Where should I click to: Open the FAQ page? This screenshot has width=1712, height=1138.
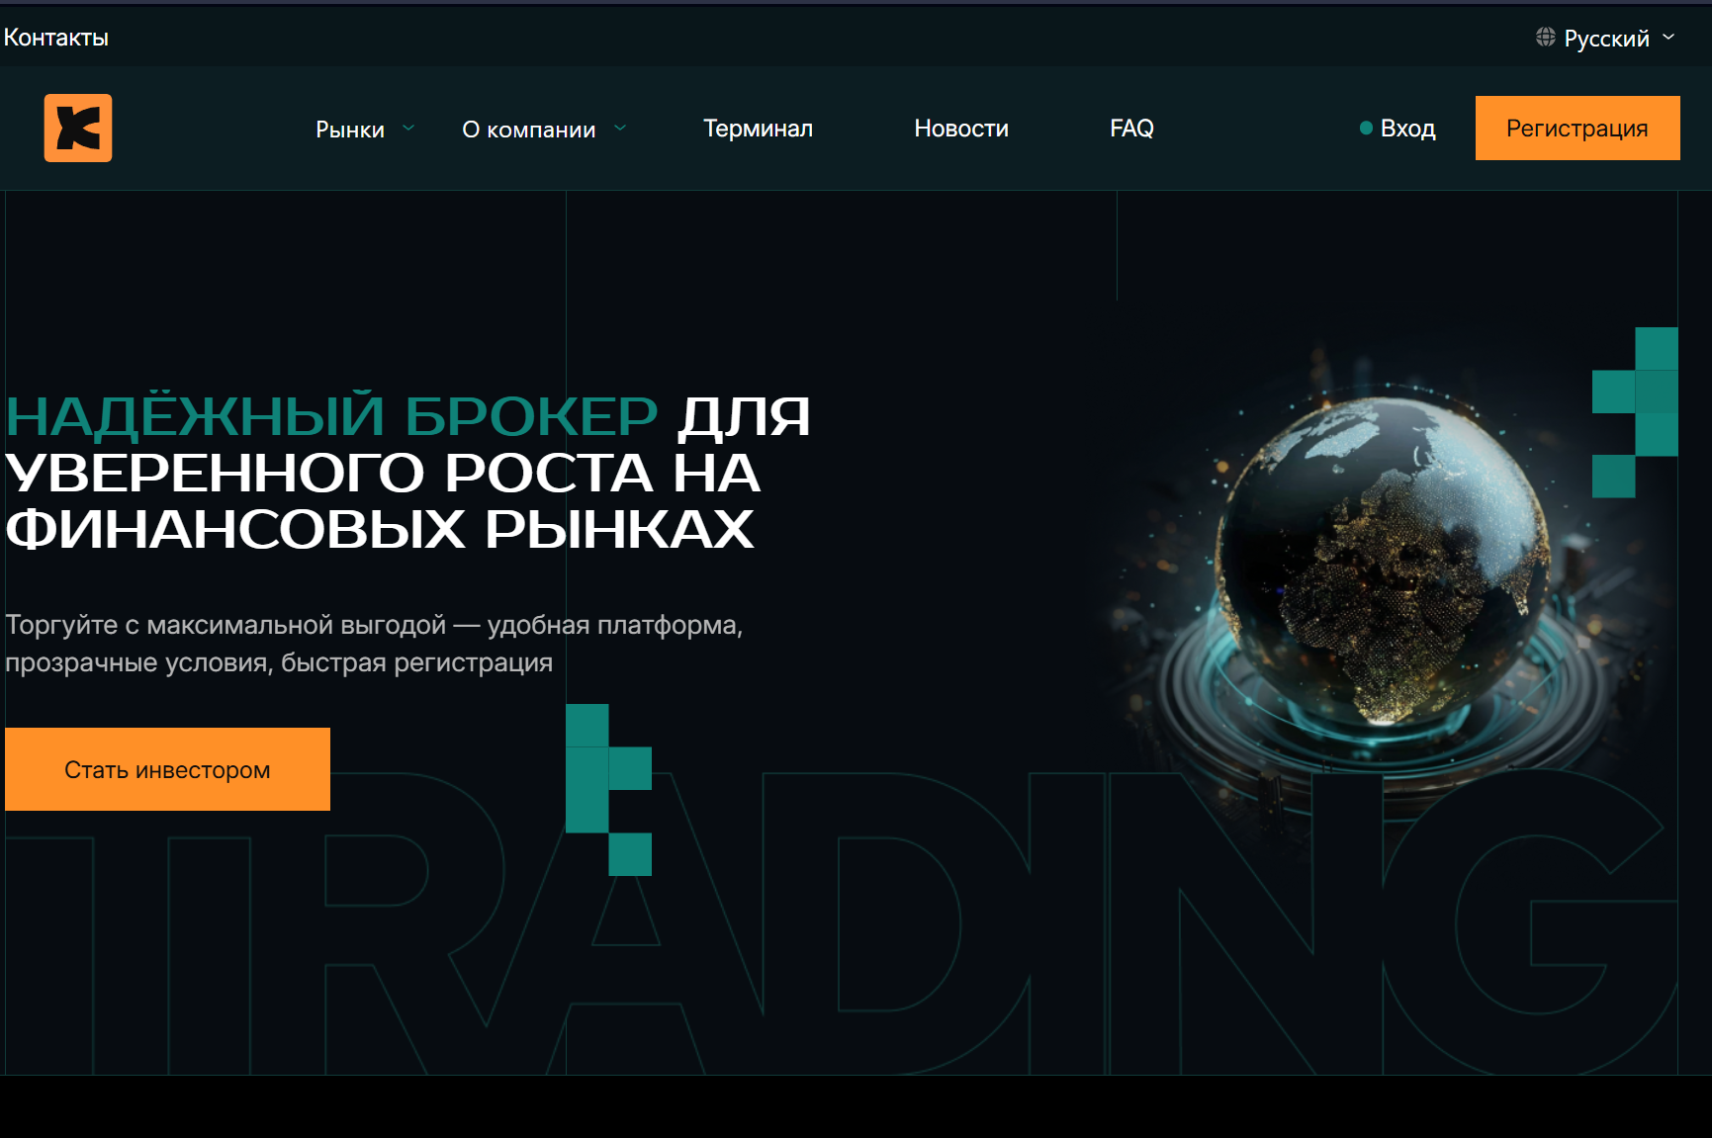pos(1131,129)
